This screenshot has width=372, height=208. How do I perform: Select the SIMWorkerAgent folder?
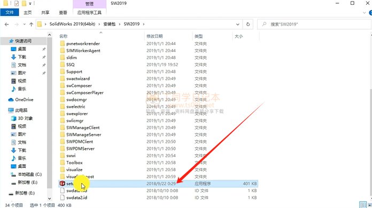click(x=83, y=51)
